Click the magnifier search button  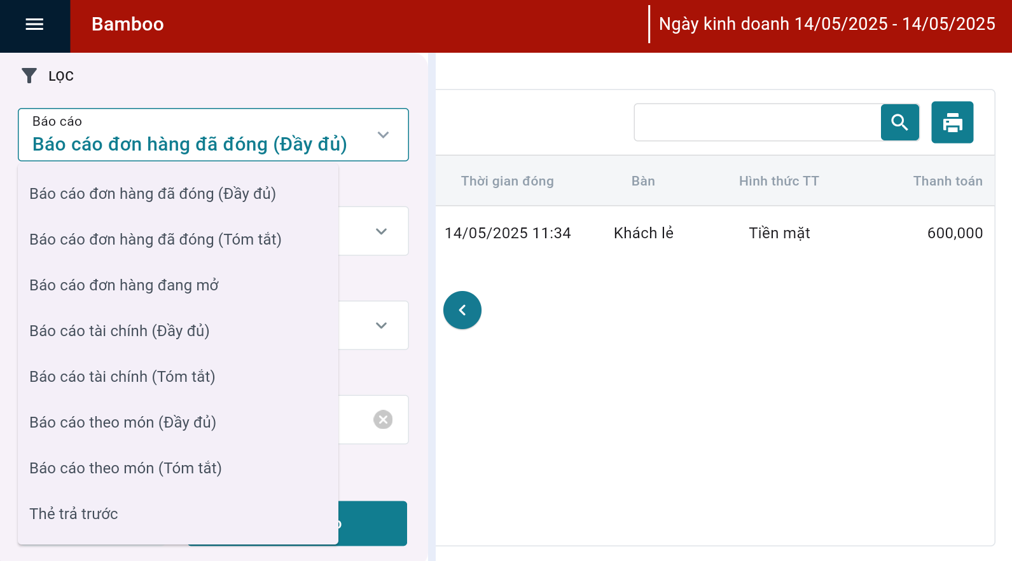pos(899,123)
